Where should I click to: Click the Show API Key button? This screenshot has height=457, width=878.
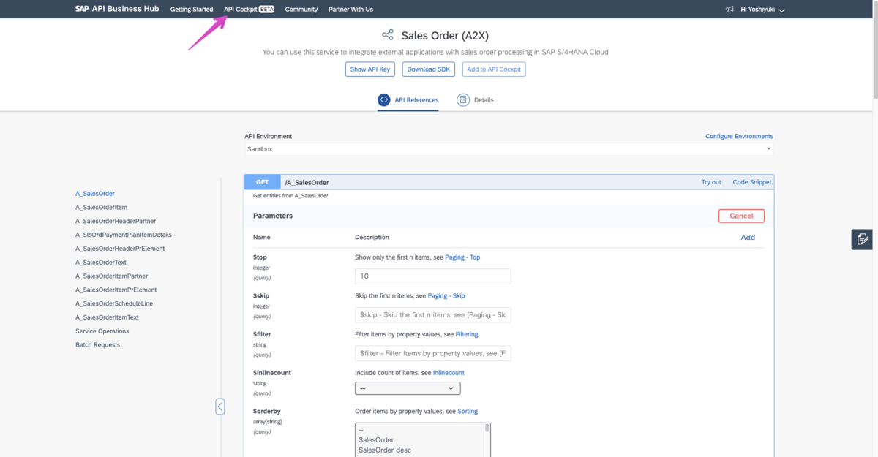(x=370, y=69)
